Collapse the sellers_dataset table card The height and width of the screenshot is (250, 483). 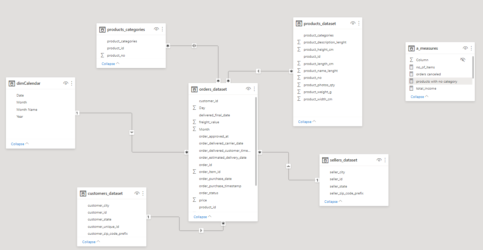point(333,201)
